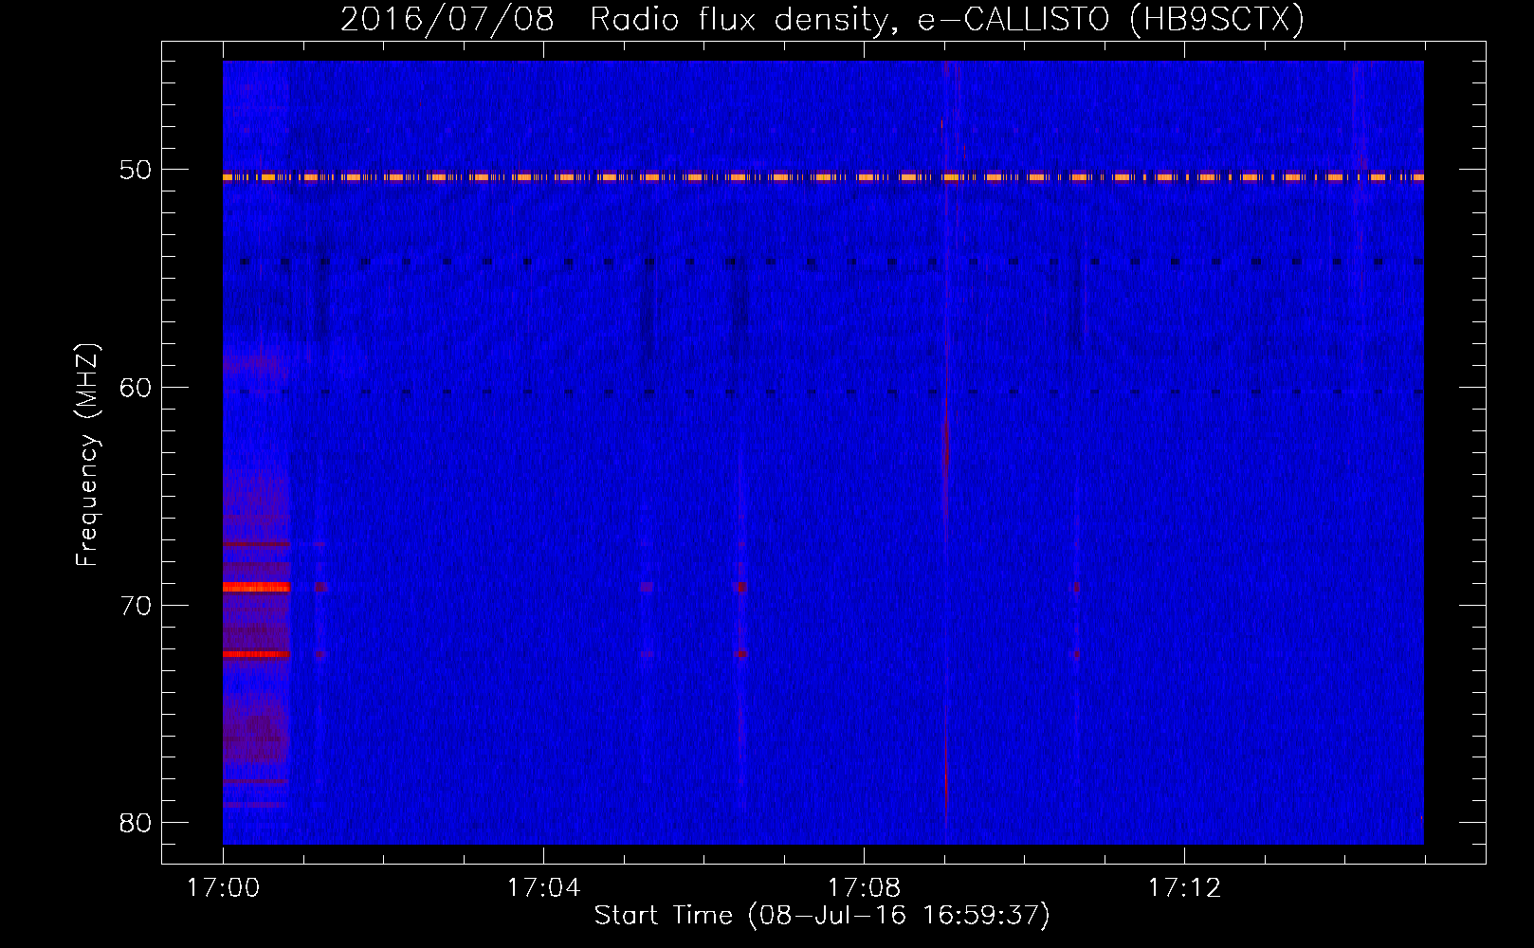Click the plot title "2016/07/08 Radio flux density, e-CALLISTO (HB9SCTX)"
Image resolution: width=1534 pixels, height=948 pixels.
tap(822, 19)
